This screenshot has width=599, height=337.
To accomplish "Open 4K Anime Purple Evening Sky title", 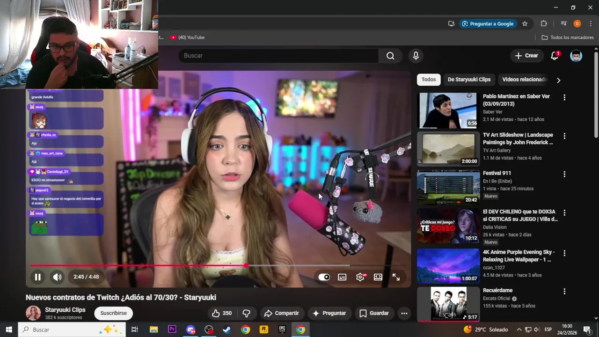I will (x=519, y=256).
